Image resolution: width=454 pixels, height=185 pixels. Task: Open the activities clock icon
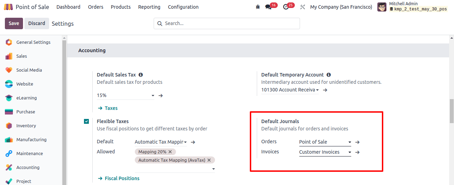pyautogui.click(x=286, y=7)
